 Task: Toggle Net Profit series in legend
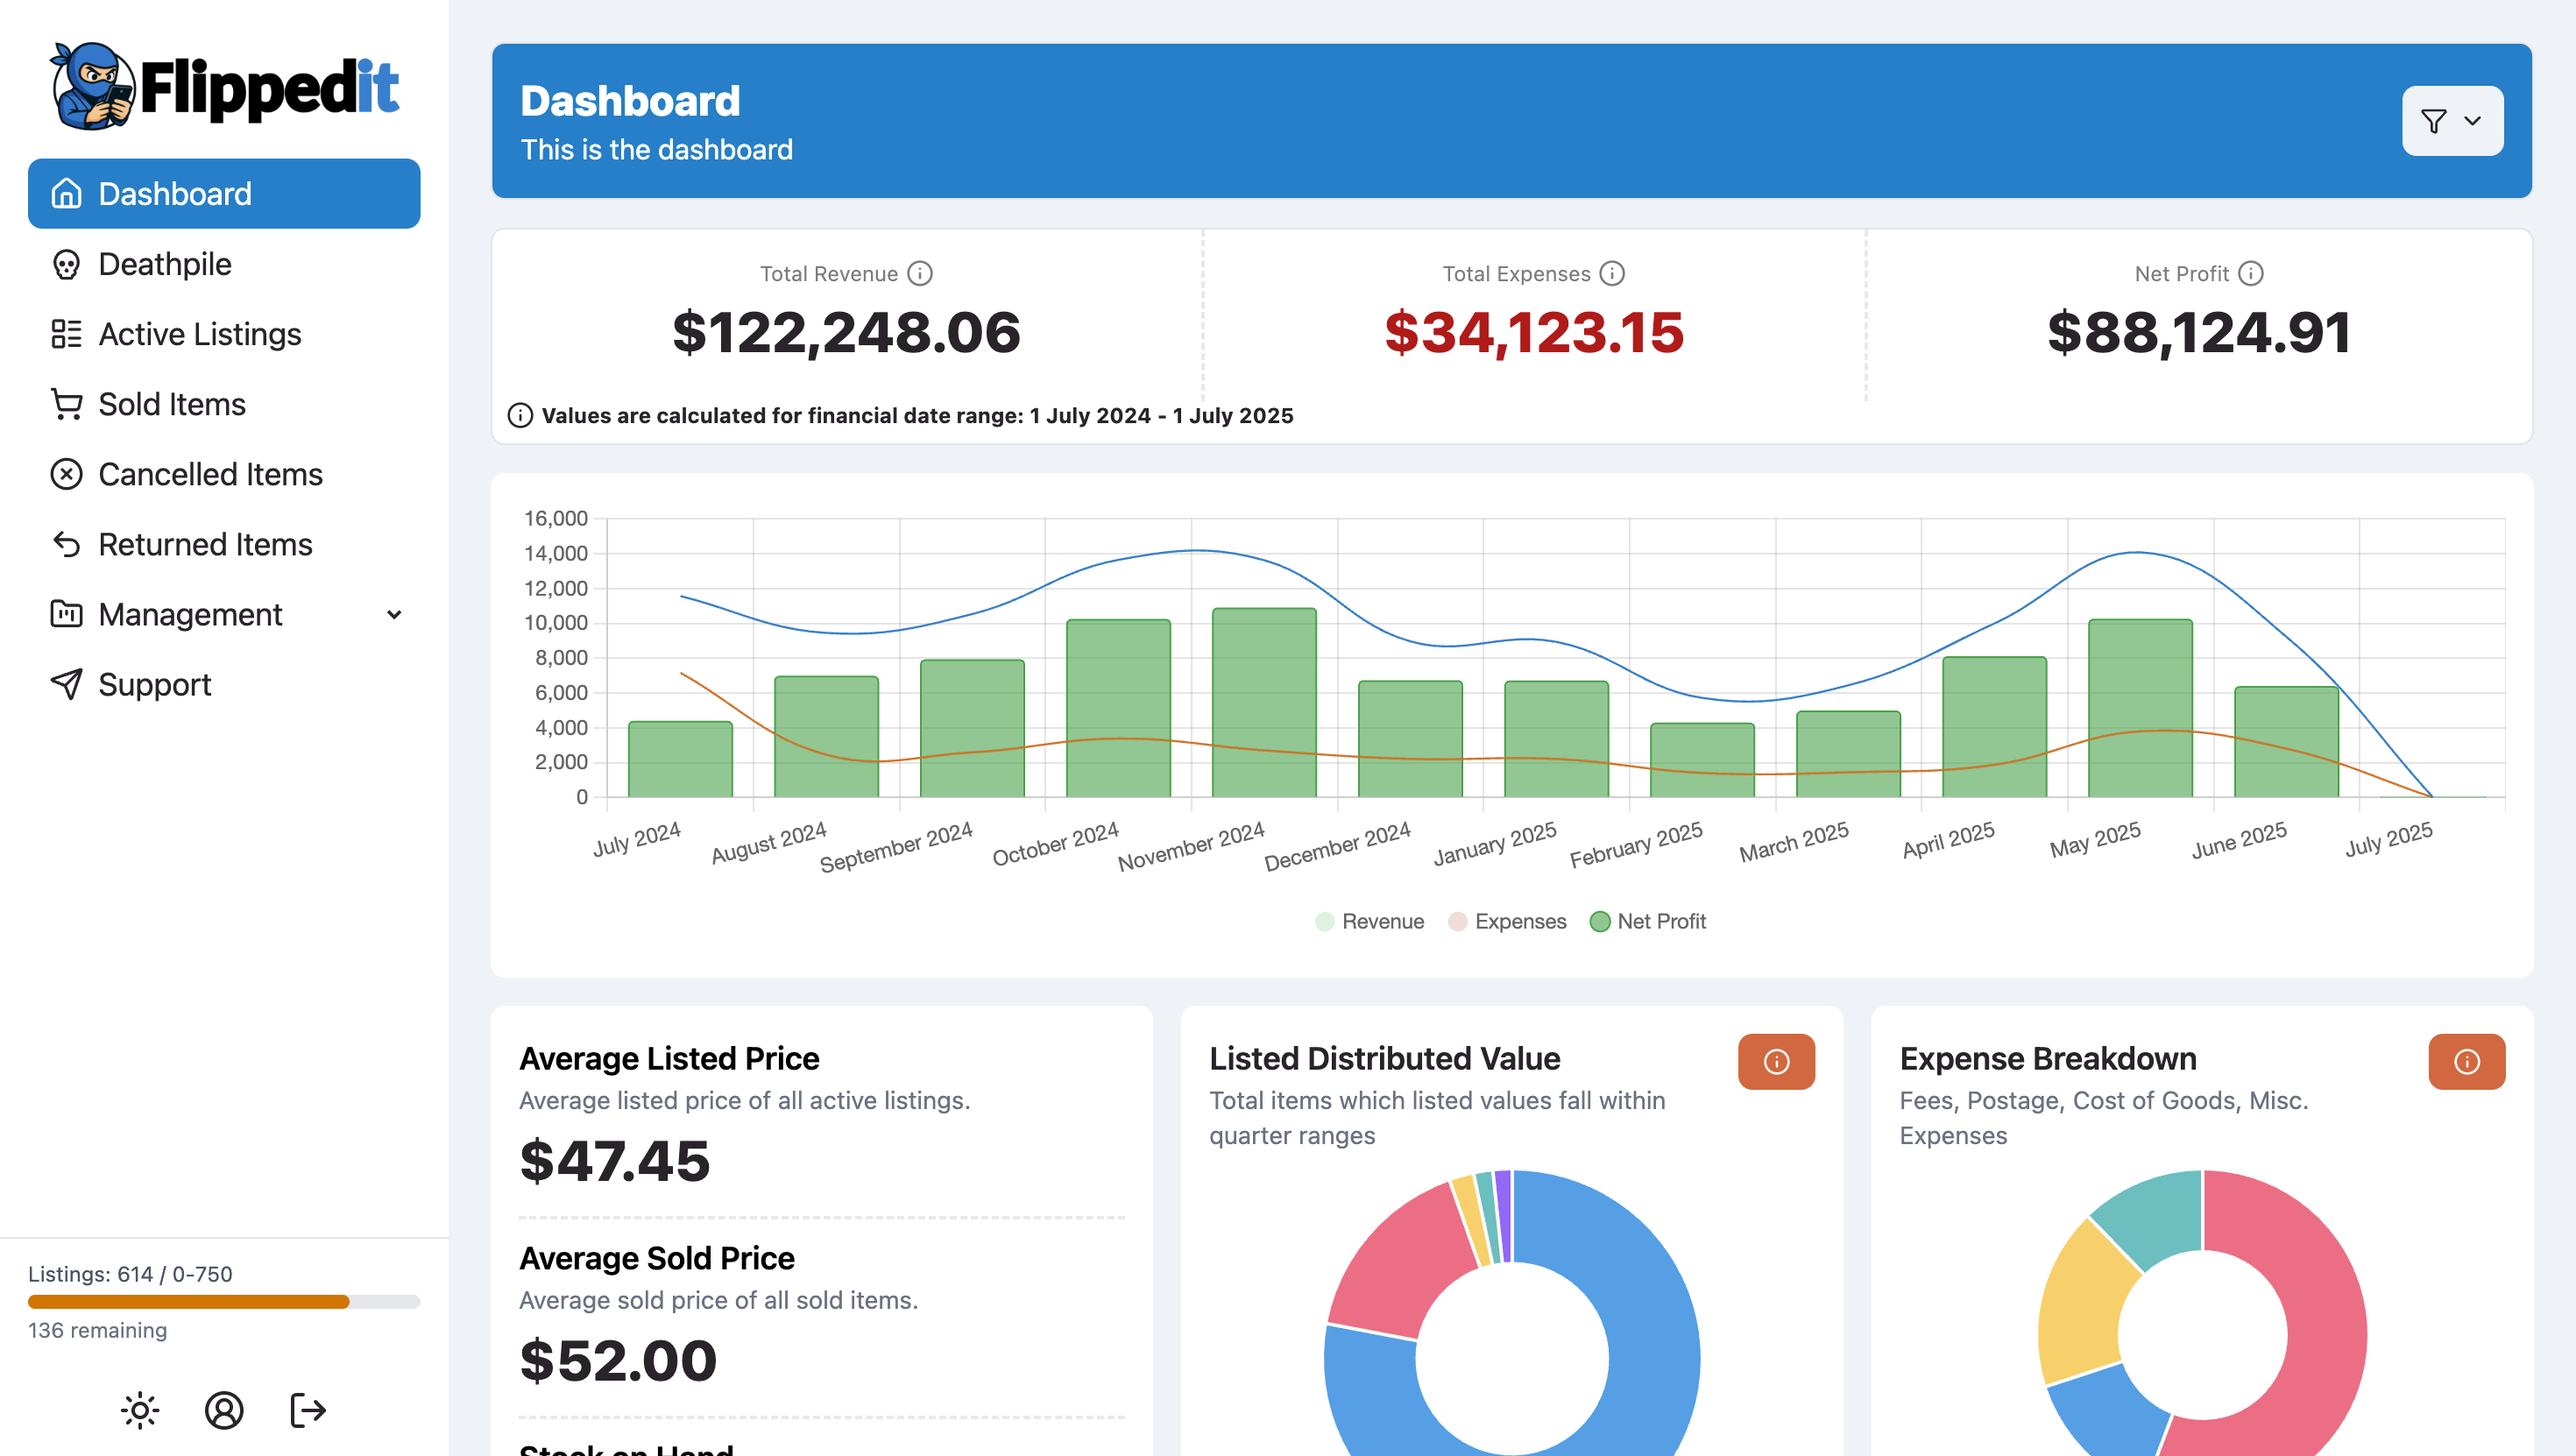click(1647, 921)
